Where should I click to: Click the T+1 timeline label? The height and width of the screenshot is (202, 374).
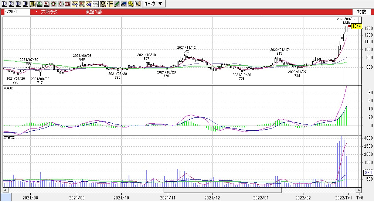[x=348, y=198]
